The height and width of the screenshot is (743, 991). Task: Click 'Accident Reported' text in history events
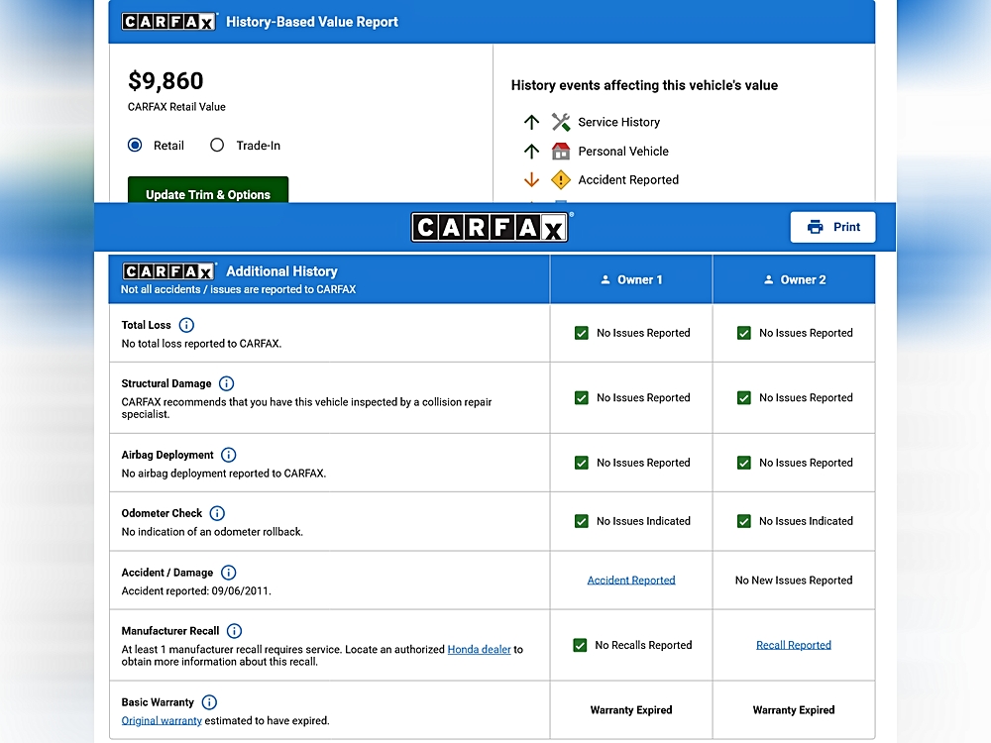(x=628, y=180)
